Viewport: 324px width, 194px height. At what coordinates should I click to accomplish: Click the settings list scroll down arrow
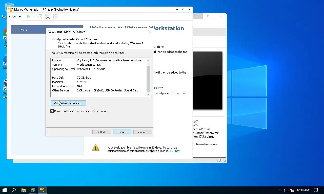tap(149, 94)
